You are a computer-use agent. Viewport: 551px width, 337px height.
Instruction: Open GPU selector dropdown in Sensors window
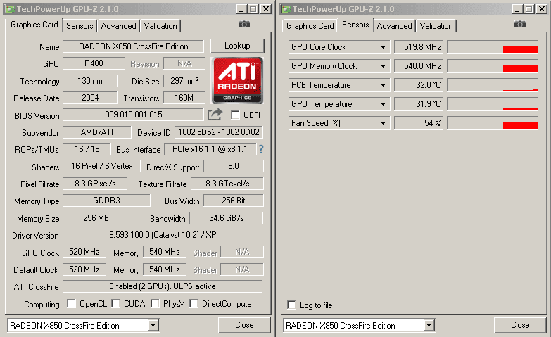(429, 326)
